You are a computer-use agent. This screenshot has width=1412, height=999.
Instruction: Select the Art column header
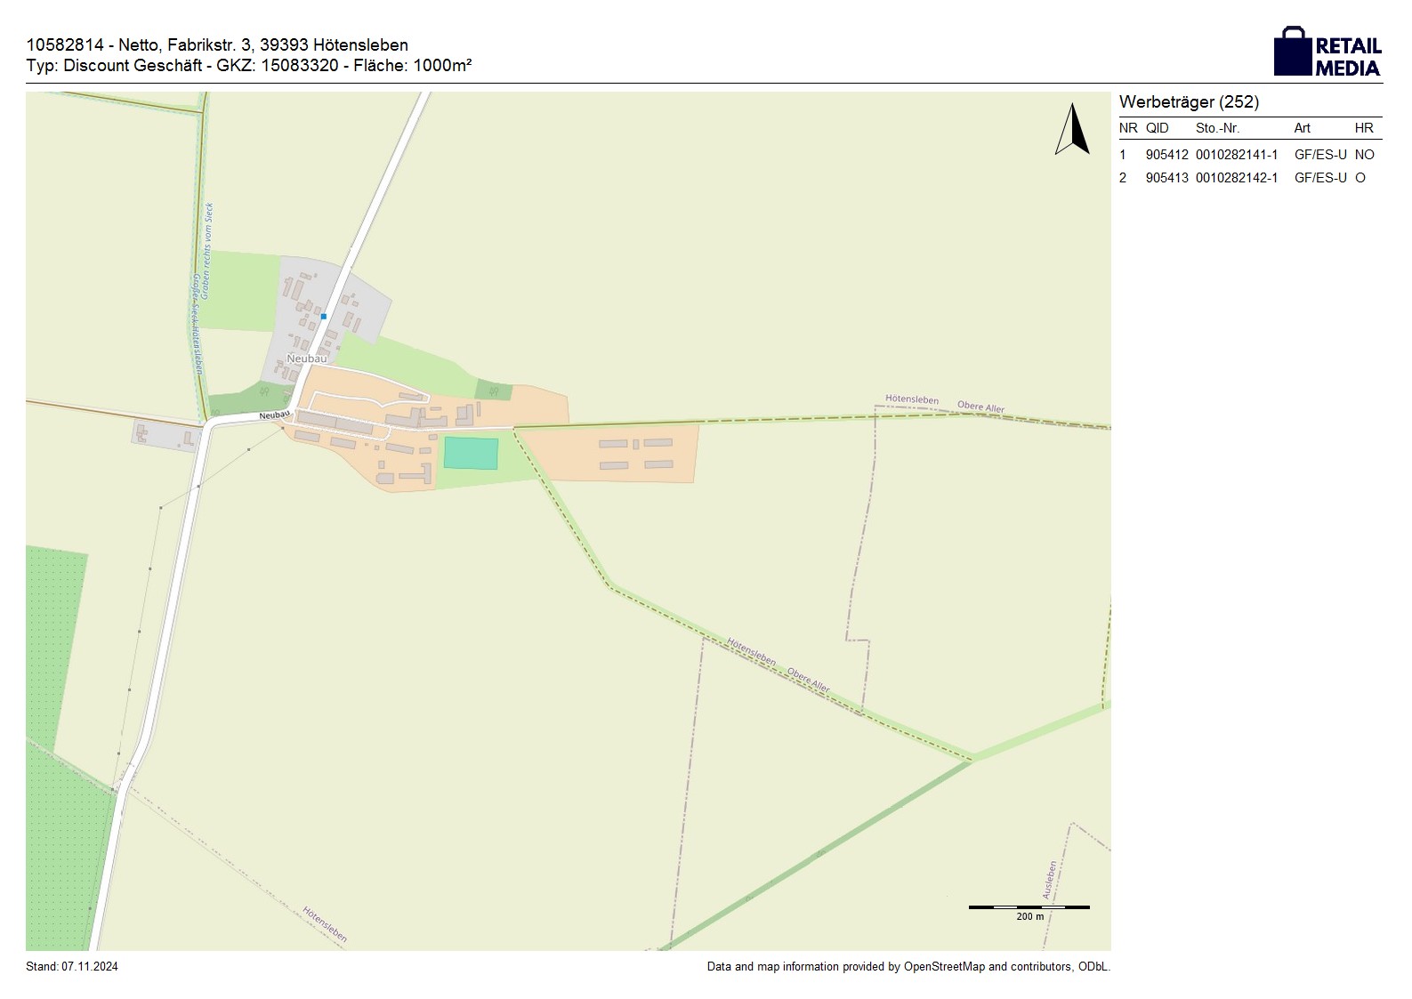click(x=1302, y=128)
